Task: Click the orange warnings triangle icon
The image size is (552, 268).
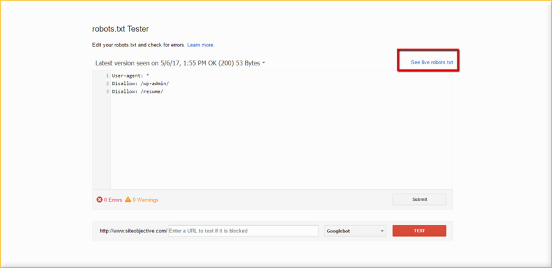Action: click(128, 199)
